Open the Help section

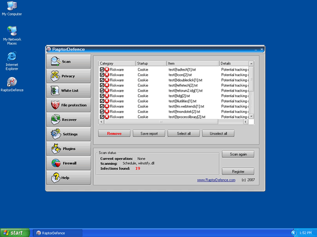pyautogui.click(x=68, y=177)
